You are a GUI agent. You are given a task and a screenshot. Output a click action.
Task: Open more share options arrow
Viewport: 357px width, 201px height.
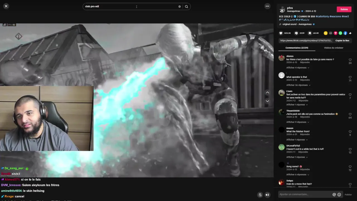point(350,33)
